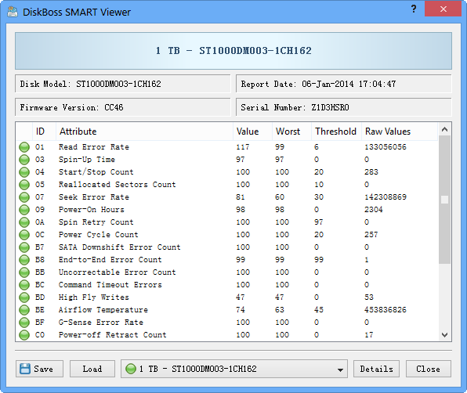Click the green indicator next to Airflow Temperature
This screenshot has height=393, width=467.
pos(24,310)
